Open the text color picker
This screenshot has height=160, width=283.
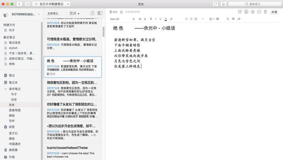pyautogui.click(x=166, y=19)
